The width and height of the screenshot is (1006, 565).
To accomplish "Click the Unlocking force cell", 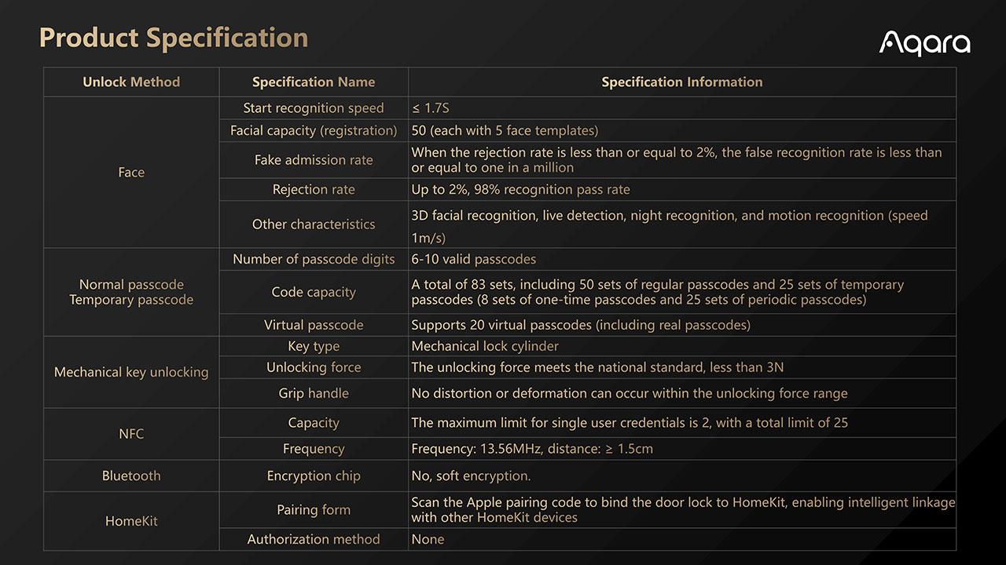I will (314, 367).
